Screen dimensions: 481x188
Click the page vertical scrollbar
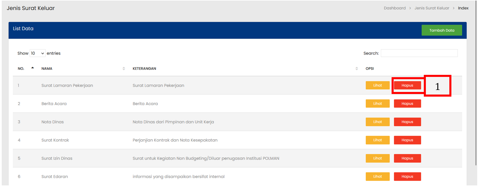(476, 87)
